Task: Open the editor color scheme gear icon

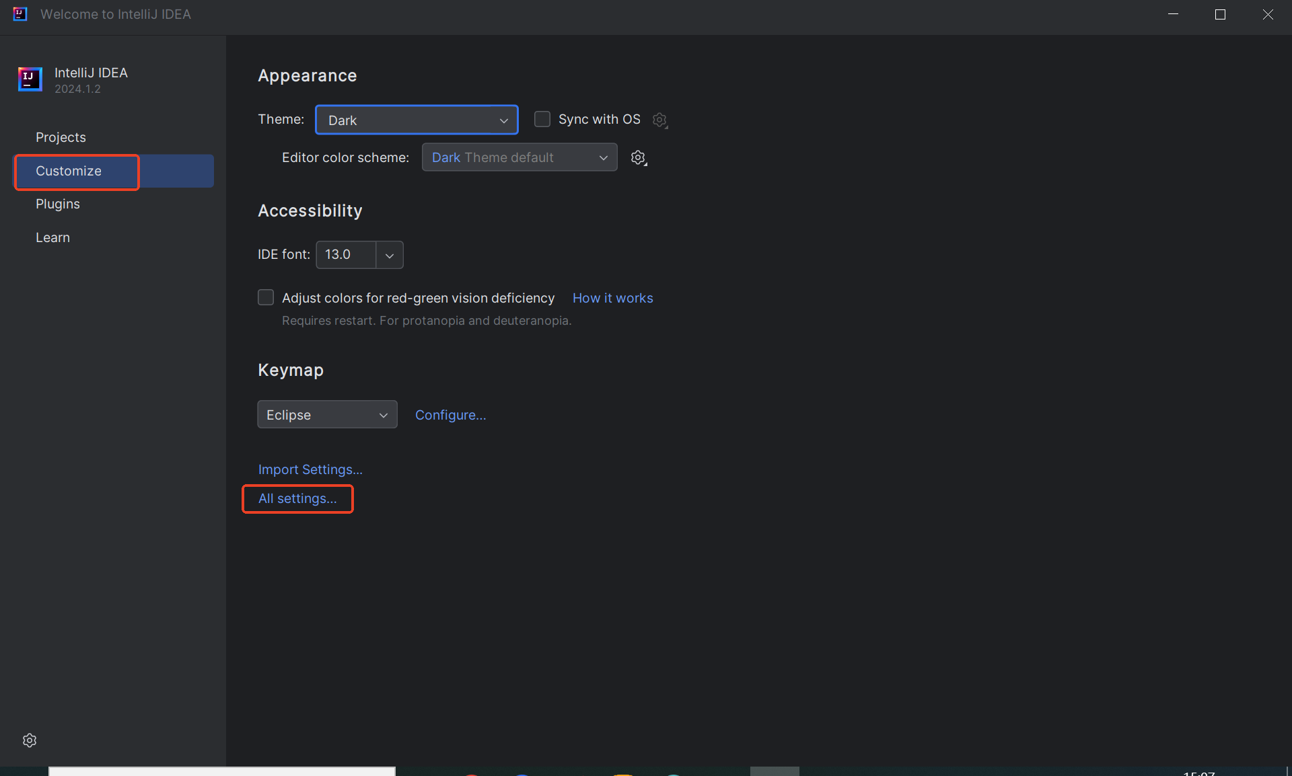Action: click(x=639, y=157)
